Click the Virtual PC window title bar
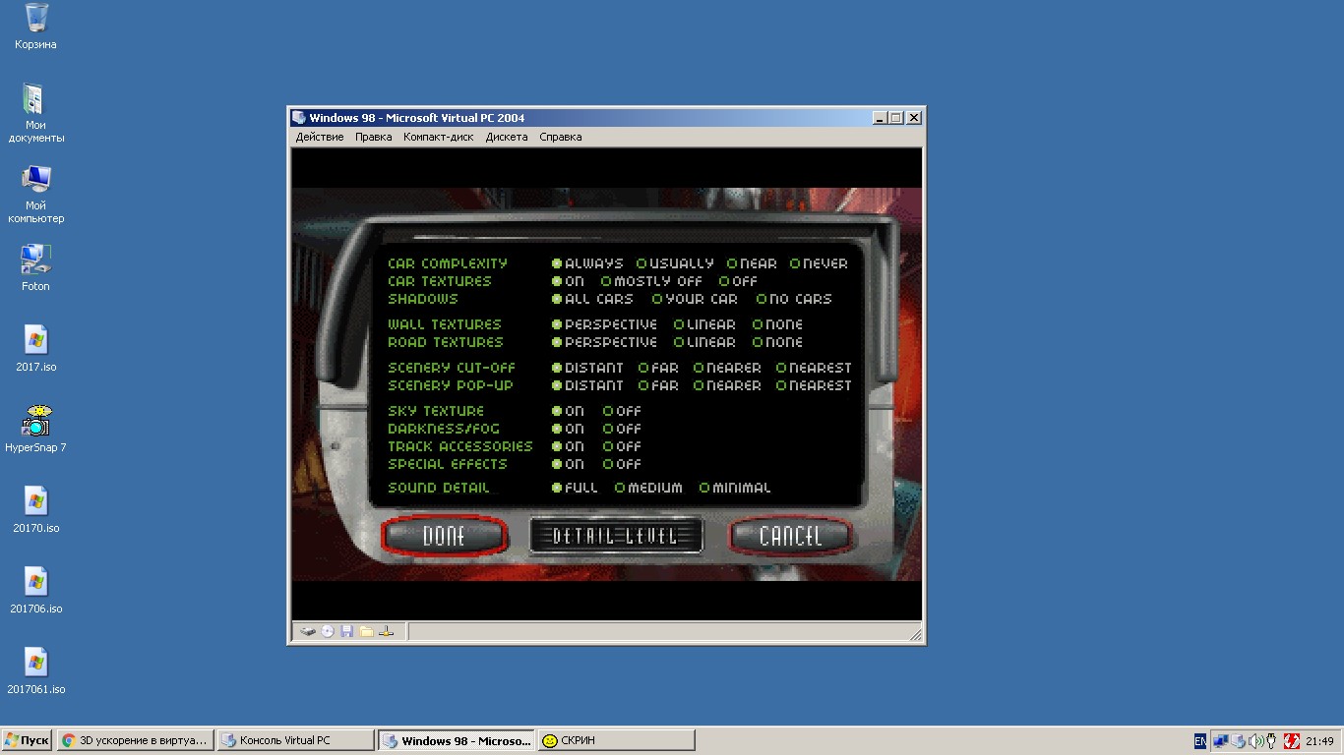1344x755 pixels. 607,117
